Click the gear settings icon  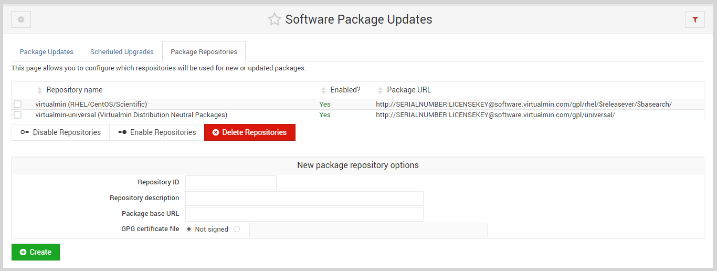point(21,19)
